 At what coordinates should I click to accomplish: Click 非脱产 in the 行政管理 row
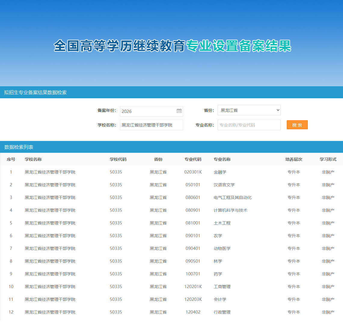[328, 312]
